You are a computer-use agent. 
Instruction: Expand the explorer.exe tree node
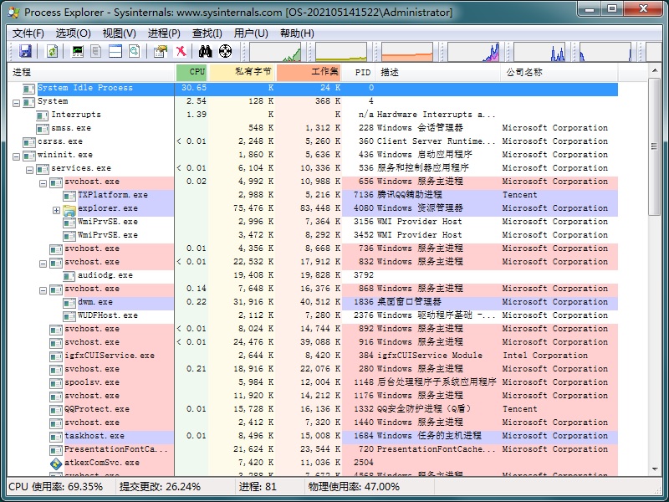(x=56, y=210)
